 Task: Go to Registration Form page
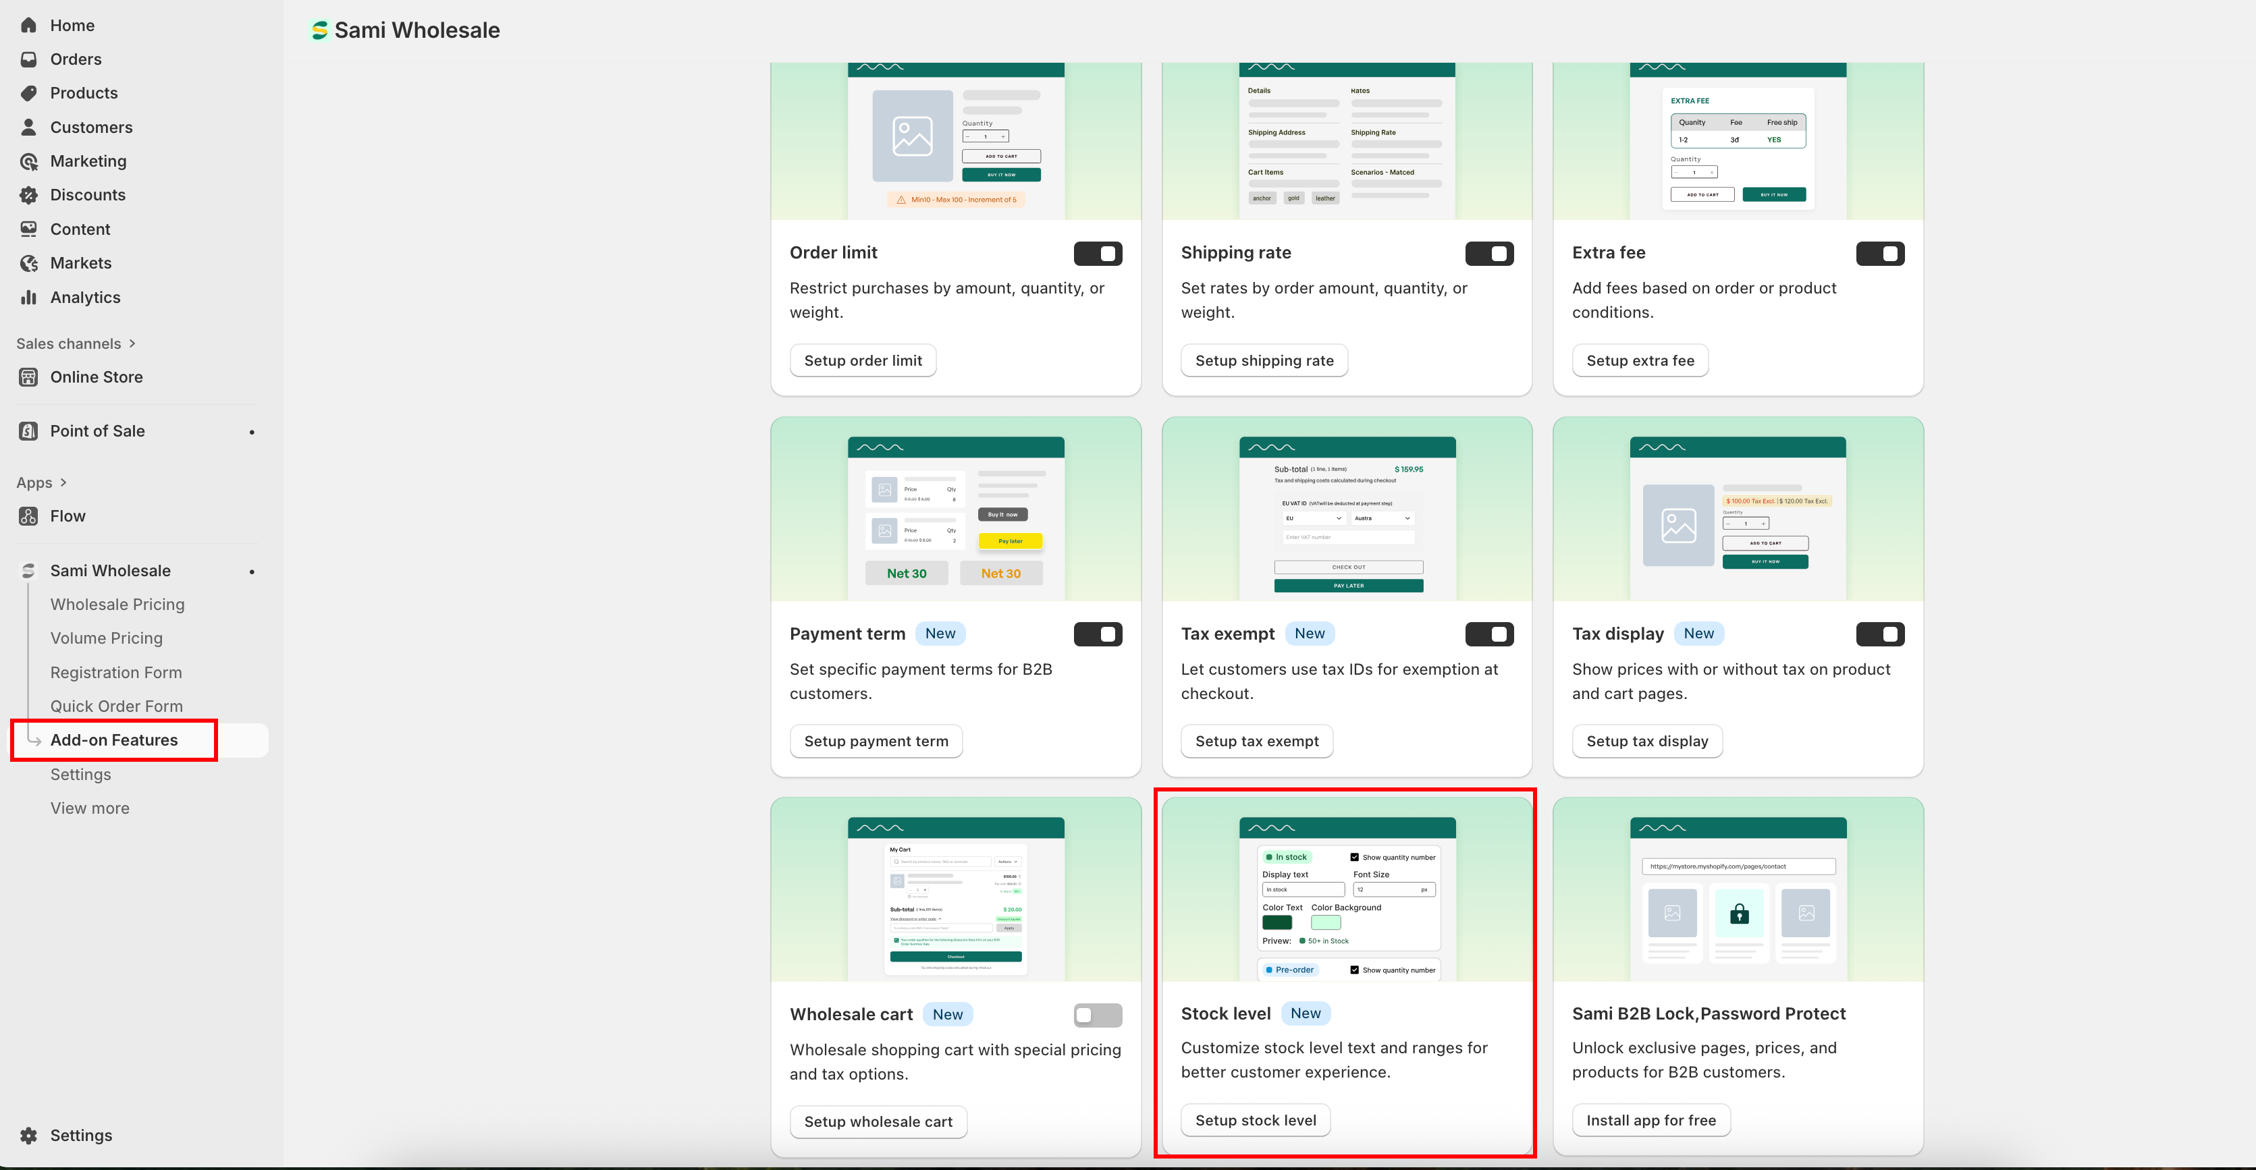pyautogui.click(x=115, y=672)
